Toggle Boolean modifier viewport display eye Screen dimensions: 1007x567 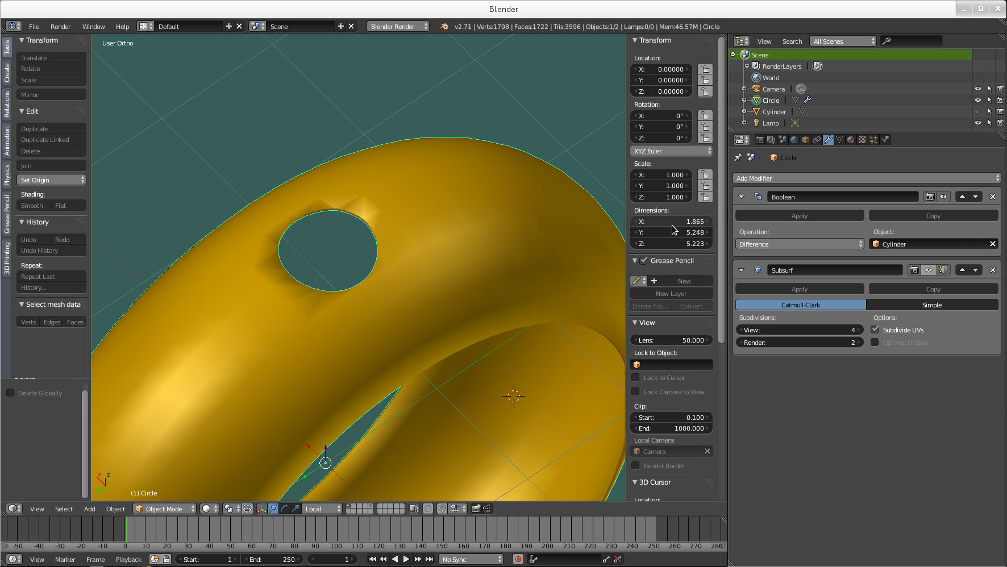943,197
